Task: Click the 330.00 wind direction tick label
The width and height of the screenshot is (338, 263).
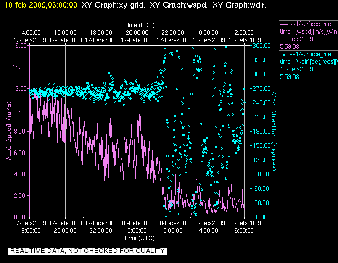Action: (x=261, y=60)
